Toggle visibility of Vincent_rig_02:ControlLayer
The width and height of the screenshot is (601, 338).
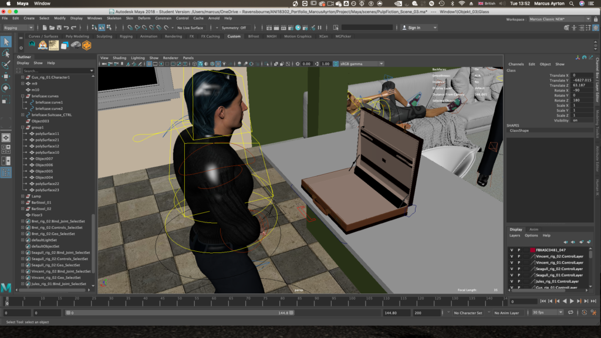pos(511,256)
